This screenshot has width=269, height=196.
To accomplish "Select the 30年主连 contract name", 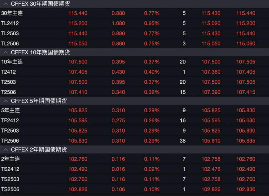I will click(x=12, y=13).
